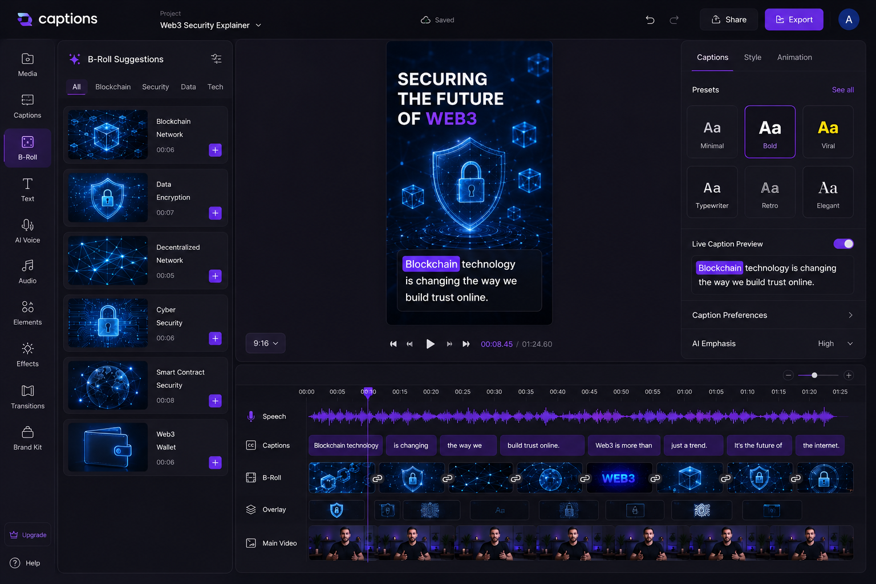This screenshot has height=584, width=876.
Task: Skip to start of video
Action: (x=393, y=344)
